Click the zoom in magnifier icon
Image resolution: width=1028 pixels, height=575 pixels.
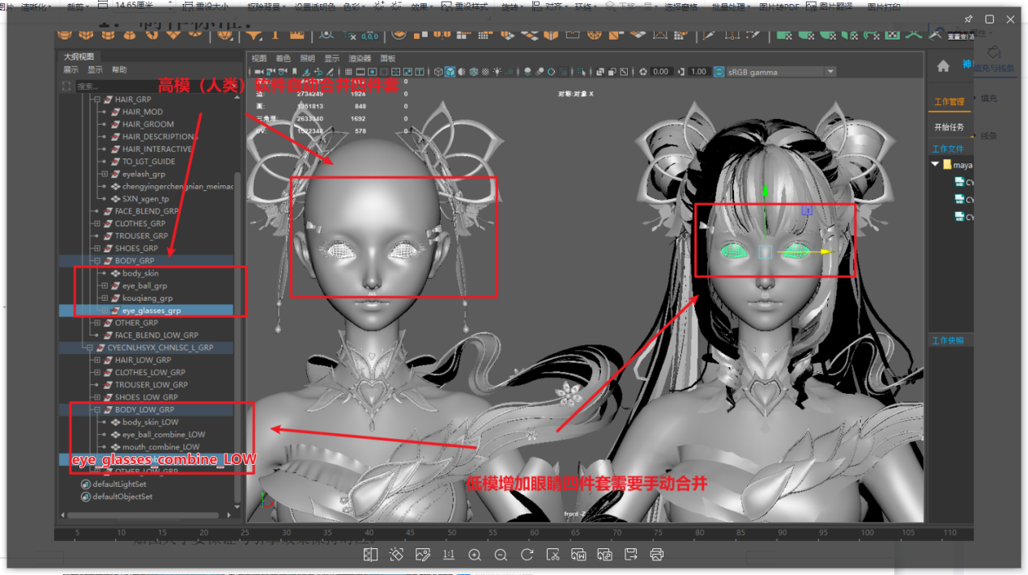coord(475,555)
